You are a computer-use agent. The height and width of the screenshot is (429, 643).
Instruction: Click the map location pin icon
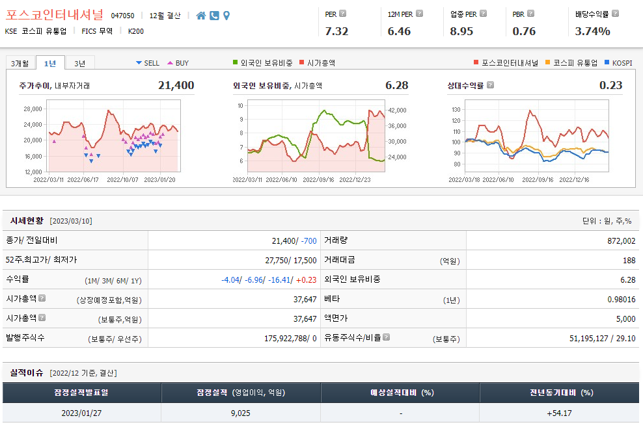[x=226, y=16]
